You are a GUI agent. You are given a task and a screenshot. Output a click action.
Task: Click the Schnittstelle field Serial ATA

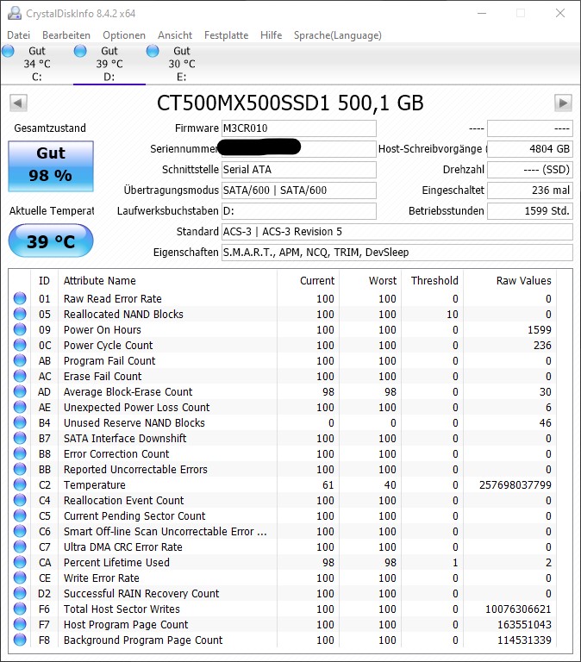tap(299, 169)
